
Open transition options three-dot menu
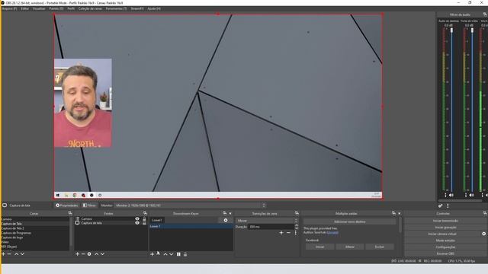[x=296, y=233]
